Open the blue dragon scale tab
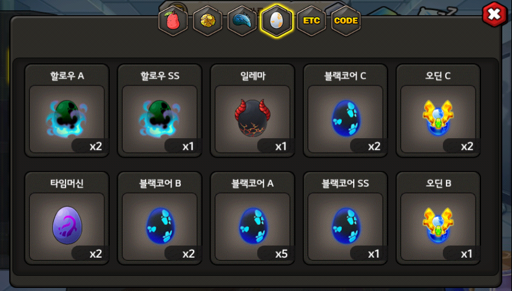 click(242, 21)
